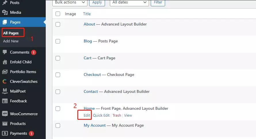This screenshot has height=139, width=256.
Task: Click the Apply bulk action button
Action: 97,3
